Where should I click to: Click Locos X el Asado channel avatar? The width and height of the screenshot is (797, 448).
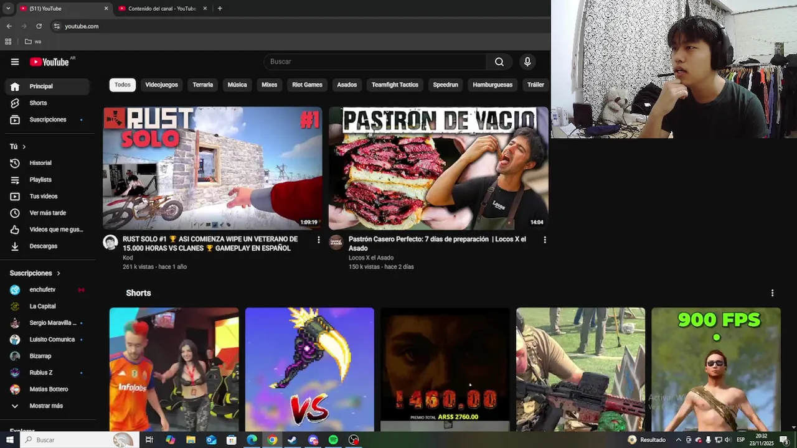pos(336,243)
